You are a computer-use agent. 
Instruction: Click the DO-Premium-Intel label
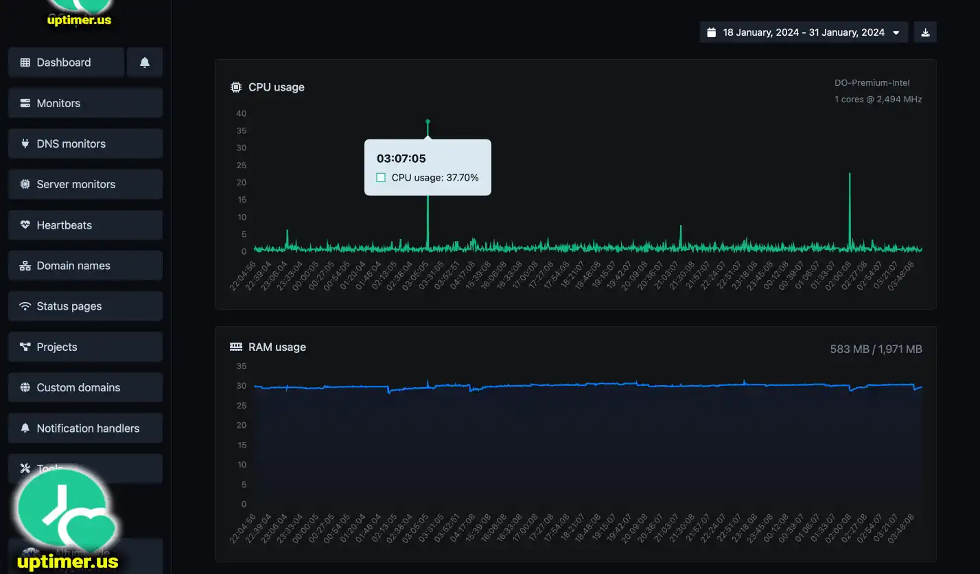pos(872,83)
